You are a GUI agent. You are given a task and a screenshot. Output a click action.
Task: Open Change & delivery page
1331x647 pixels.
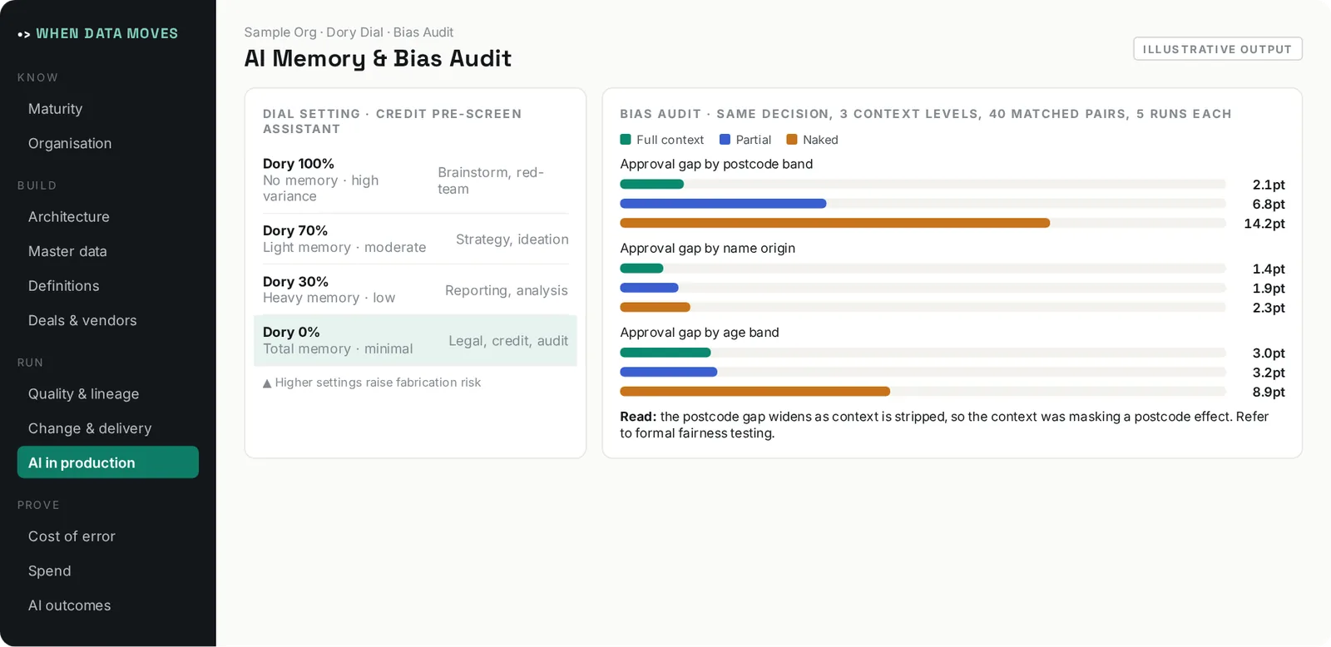107,428
